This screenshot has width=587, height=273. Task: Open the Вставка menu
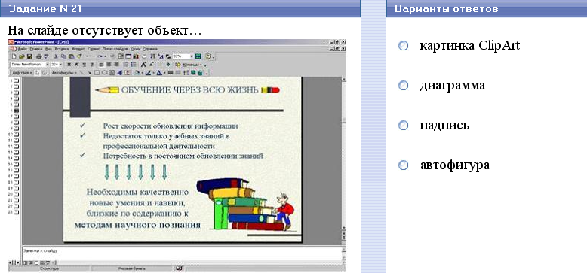[x=61, y=49]
